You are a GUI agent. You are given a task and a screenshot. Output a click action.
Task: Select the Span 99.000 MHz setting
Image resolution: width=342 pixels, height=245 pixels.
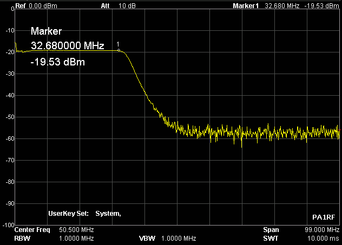[301, 230]
